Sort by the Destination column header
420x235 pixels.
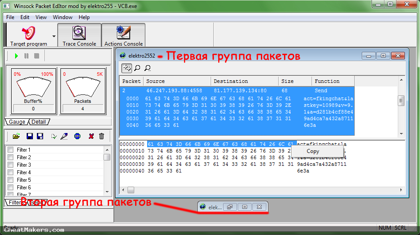pyautogui.click(x=245, y=81)
